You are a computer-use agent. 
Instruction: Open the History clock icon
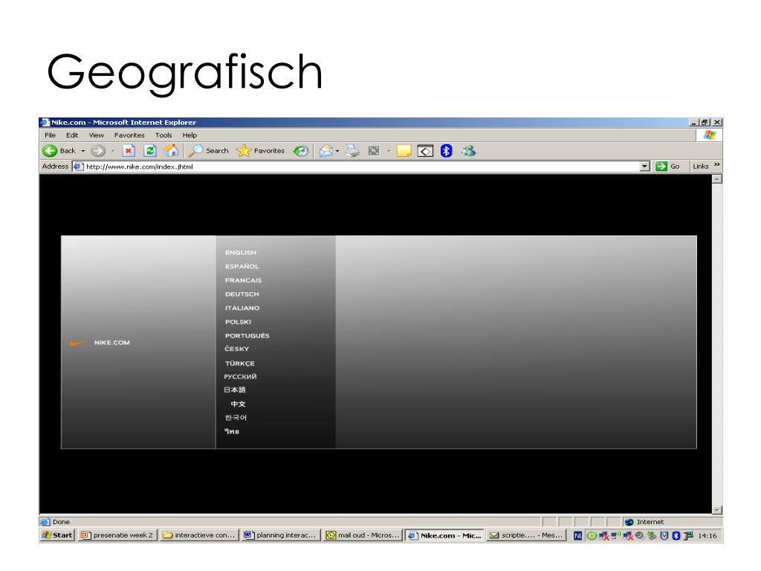click(300, 151)
